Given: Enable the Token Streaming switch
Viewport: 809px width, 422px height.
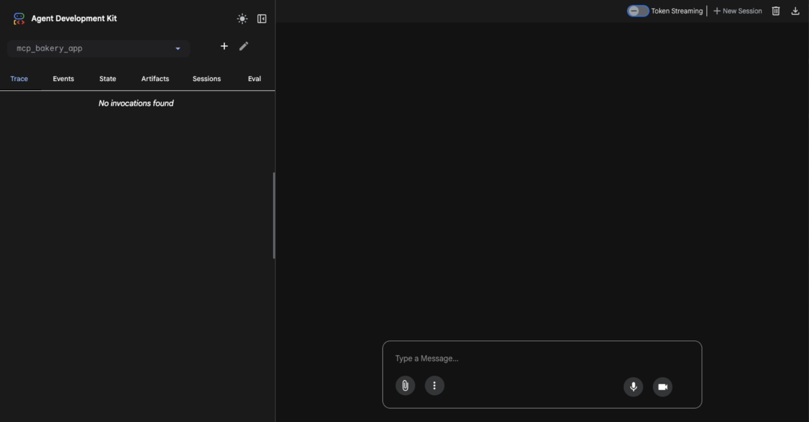Looking at the screenshot, I should pos(638,11).
